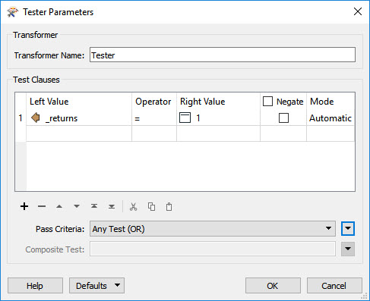Paste clause from clipboard
370x301 pixels.
pos(169,206)
